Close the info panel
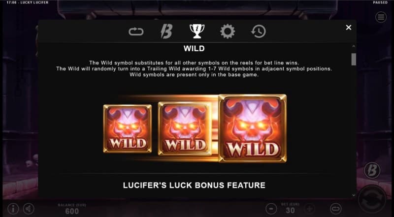The width and height of the screenshot is (394, 217). point(348,28)
